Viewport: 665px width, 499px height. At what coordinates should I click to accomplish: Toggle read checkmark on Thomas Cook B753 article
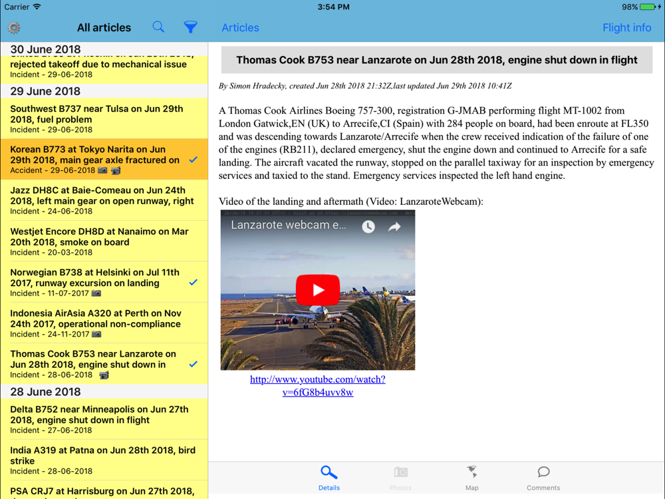coord(194,364)
